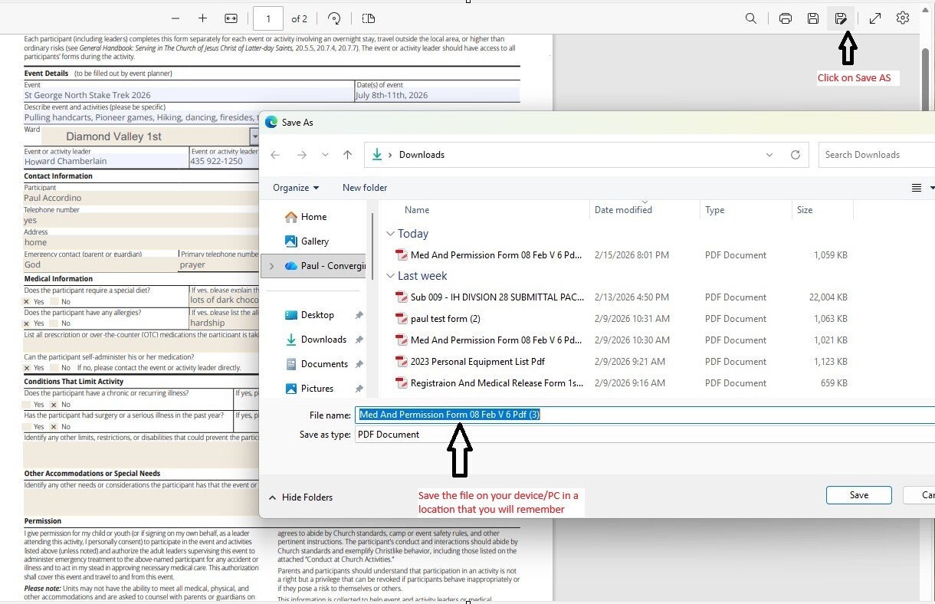
Task: Check Yes for participant allergies
Action: coord(27,323)
